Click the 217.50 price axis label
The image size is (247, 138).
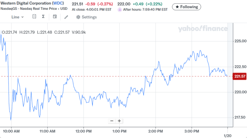coord(241,117)
